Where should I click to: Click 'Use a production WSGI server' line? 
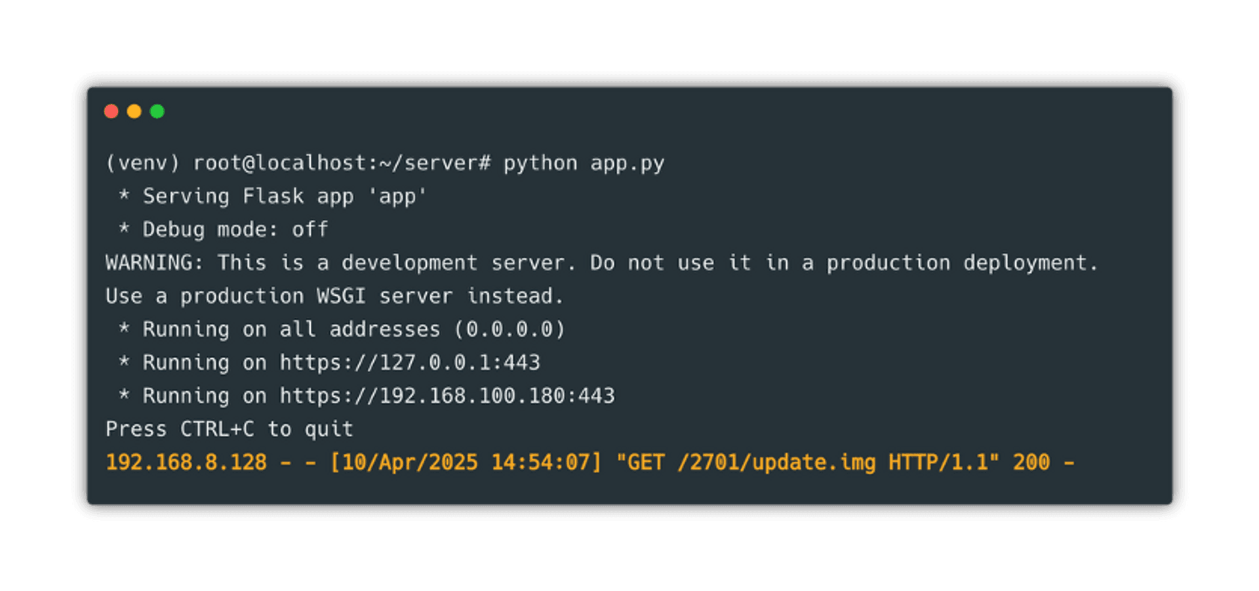tap(334, 296)
